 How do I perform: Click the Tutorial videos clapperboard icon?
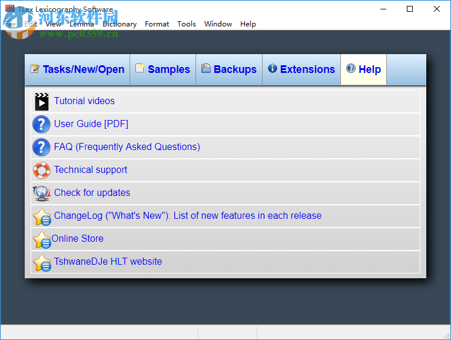pyautogui.click(x=42, y=102)
